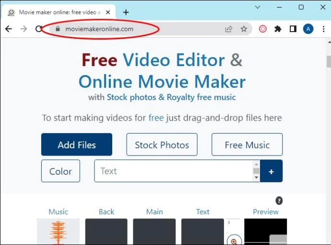Click the 'Stock photos' heading link
Viewport: 331px width, 245px height.
click(x=132, y=97)
